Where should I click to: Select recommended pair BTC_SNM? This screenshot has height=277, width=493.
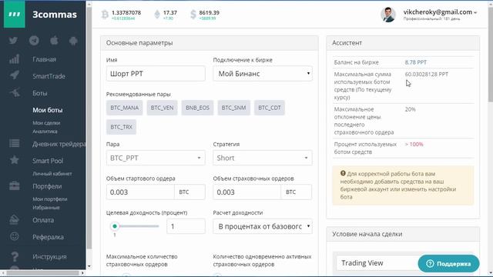click(233, 108)
